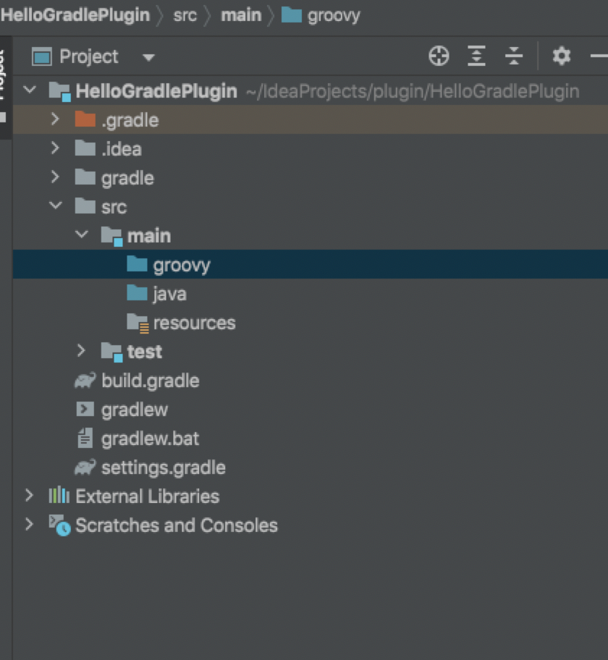This screenshot has height=660, width=608.
Task: Select the .idea tree row label
Action: (x=122, y=149)
